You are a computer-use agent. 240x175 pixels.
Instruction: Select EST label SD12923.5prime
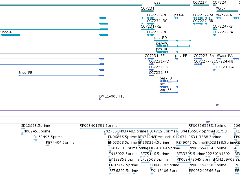(x=36, y=126)
